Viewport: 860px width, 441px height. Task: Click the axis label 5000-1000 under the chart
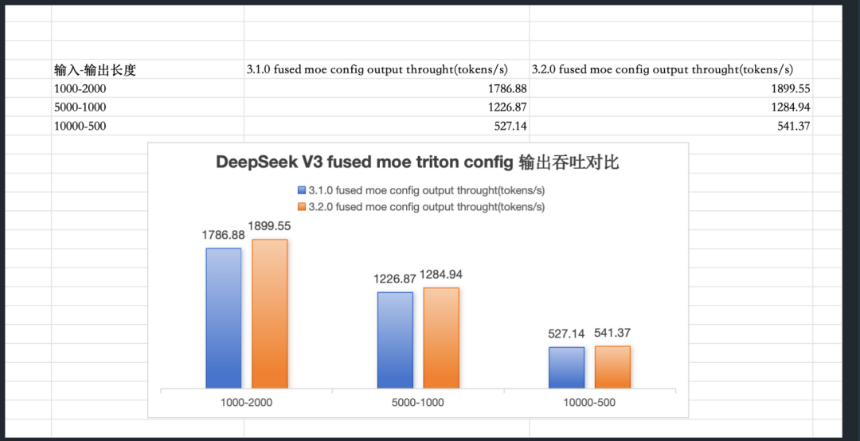[418, 403]
